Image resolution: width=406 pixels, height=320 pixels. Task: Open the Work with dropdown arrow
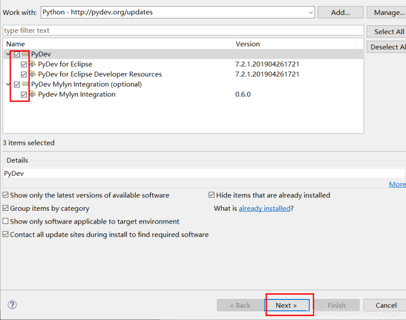311,12
